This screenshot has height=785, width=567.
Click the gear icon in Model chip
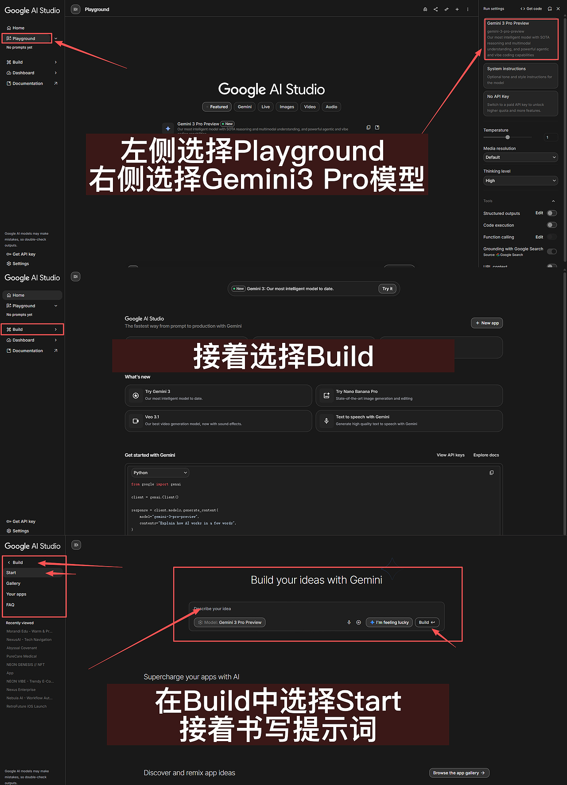(200, 622)
